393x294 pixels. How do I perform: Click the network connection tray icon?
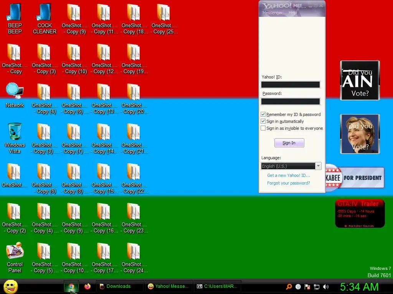[x=317, y=287]
